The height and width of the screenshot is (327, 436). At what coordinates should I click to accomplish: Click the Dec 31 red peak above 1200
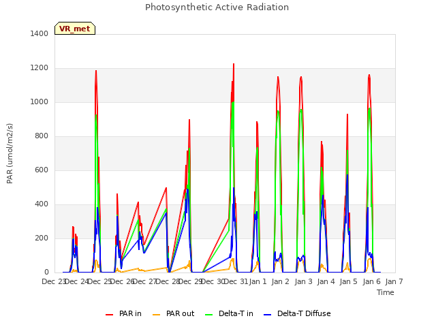tap(234, 65)
